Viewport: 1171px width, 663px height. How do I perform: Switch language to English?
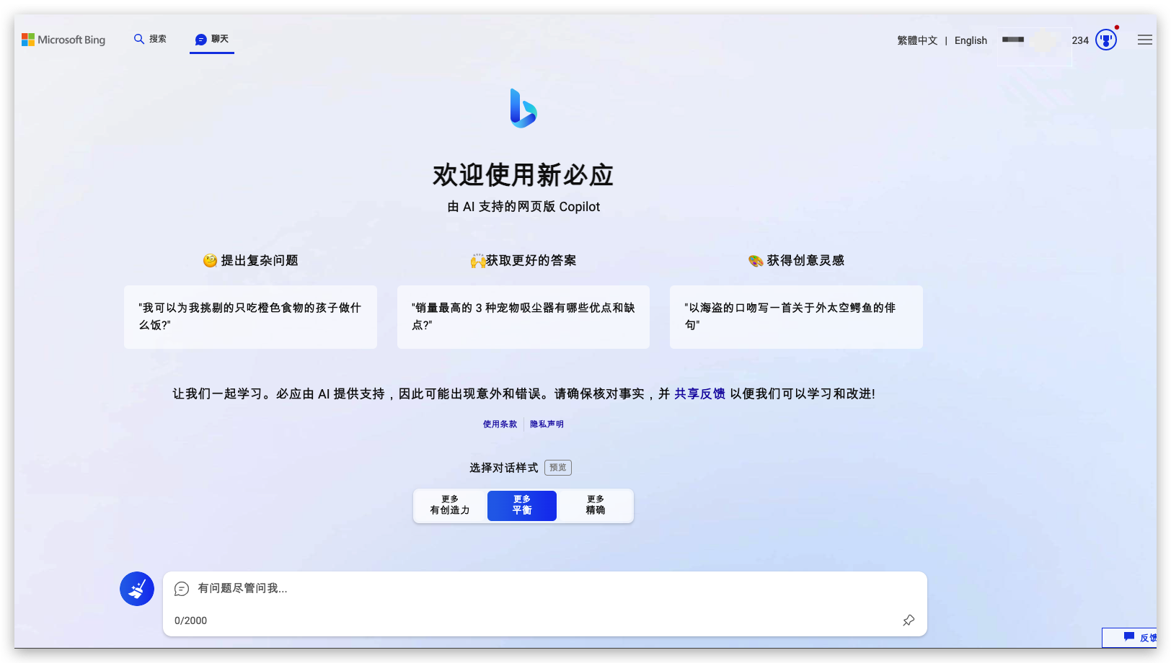coord(971,40)
